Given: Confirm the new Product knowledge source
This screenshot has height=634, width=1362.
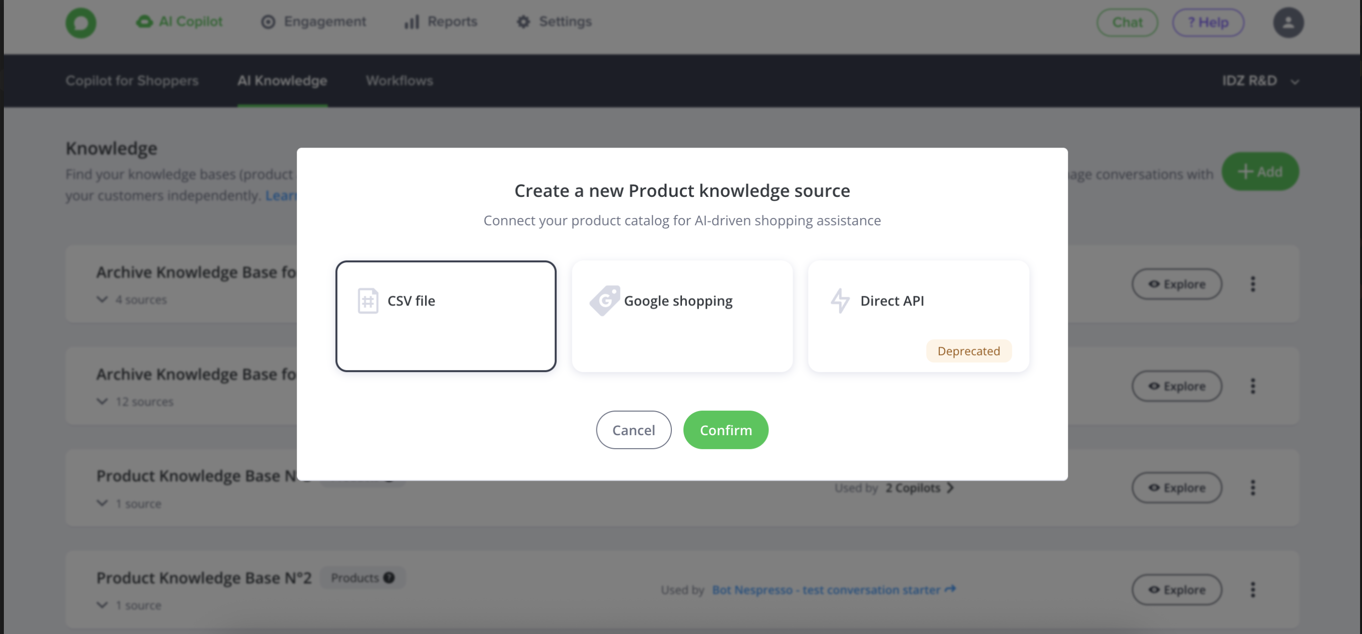Looking at the screenshot, I should [x=725, y=430].
